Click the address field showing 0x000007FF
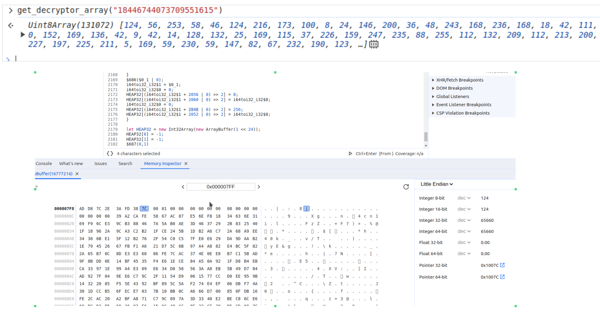 tap(221, 187)
